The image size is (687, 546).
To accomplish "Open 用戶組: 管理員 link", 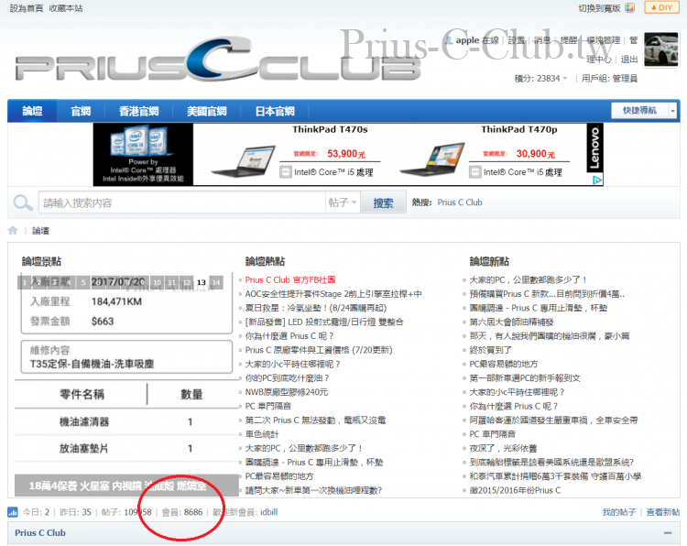I will (x=609, y=79).
